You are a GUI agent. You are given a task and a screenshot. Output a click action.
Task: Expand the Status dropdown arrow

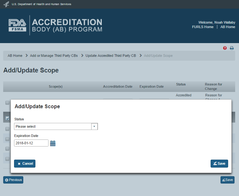94,126
